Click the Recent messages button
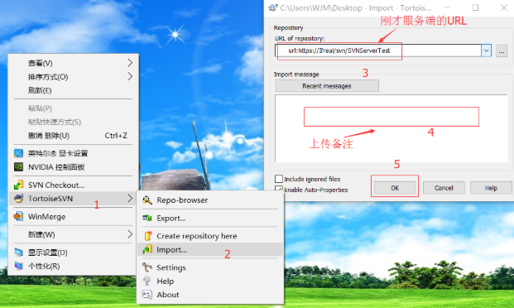This screenshot has height=308, width=514. pyautogui.click(x=327, y=86)
